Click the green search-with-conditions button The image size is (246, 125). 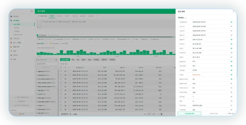click(x=189, y=114)
